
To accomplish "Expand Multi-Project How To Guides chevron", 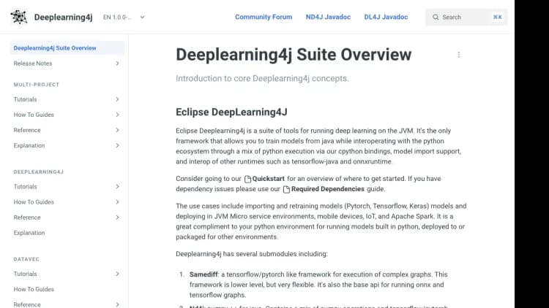I will click(x=117, y=115).
